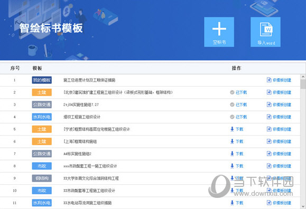
Task: Open XX市政配套等工程施工组织设计 title
Action: point(89,191)
